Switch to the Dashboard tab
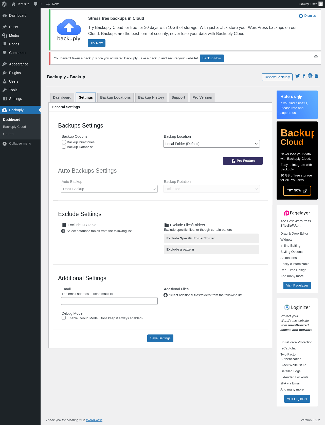325x425 pixels. (x=62, y=97)
